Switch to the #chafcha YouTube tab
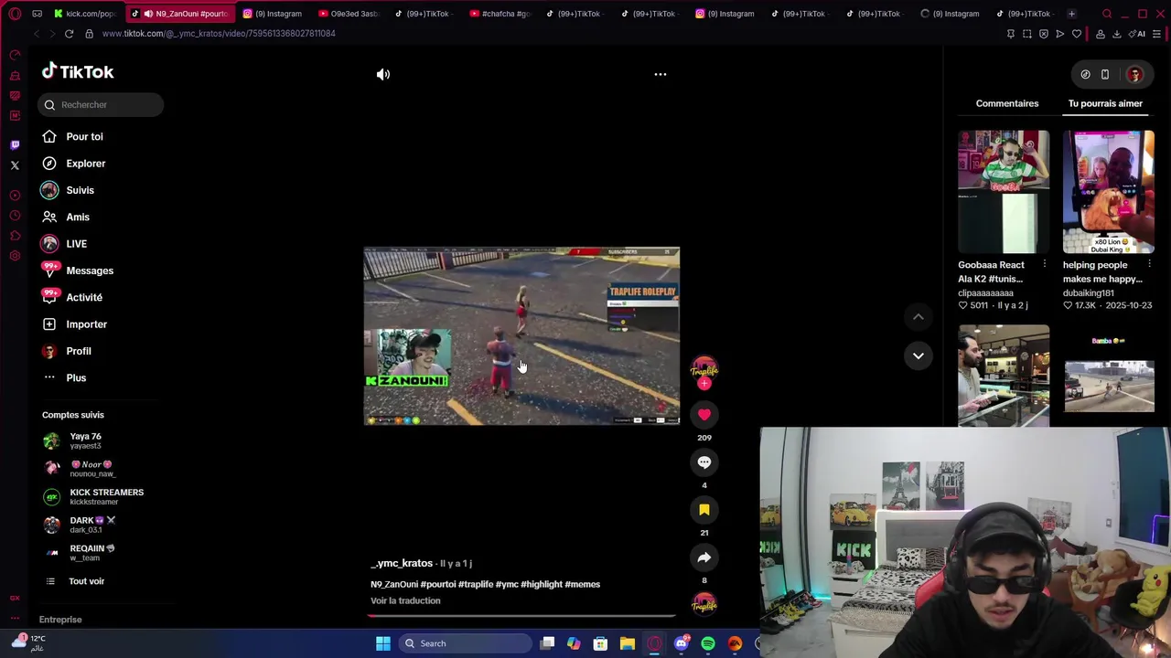This screenshot has width=1171, height=658. pos(500,14)
